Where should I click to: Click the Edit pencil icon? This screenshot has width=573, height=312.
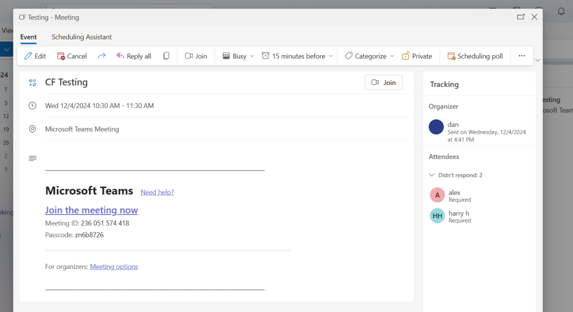pyautogui.click(x=28, y=56)
